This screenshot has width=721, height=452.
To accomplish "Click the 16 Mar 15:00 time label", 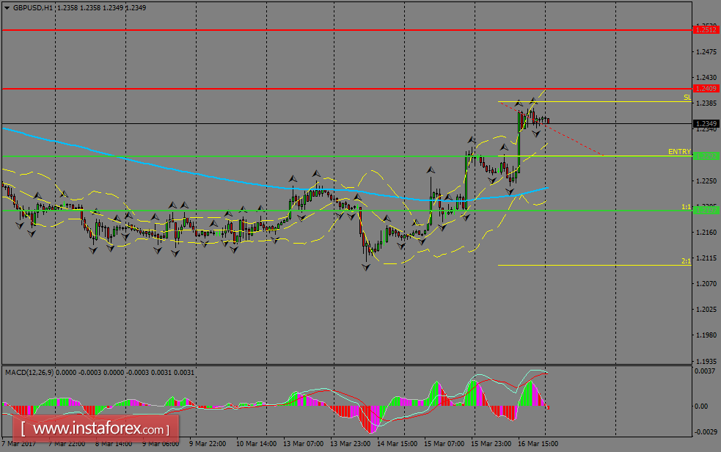I will 538,444.
